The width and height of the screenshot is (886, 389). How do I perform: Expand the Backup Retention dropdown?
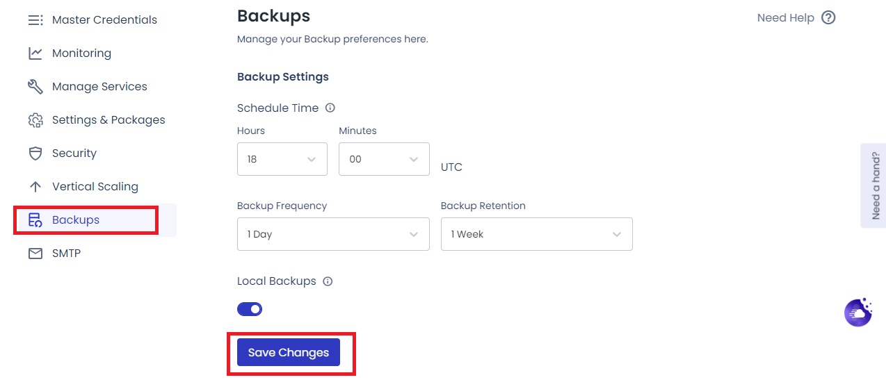click(x=536, y=234)
